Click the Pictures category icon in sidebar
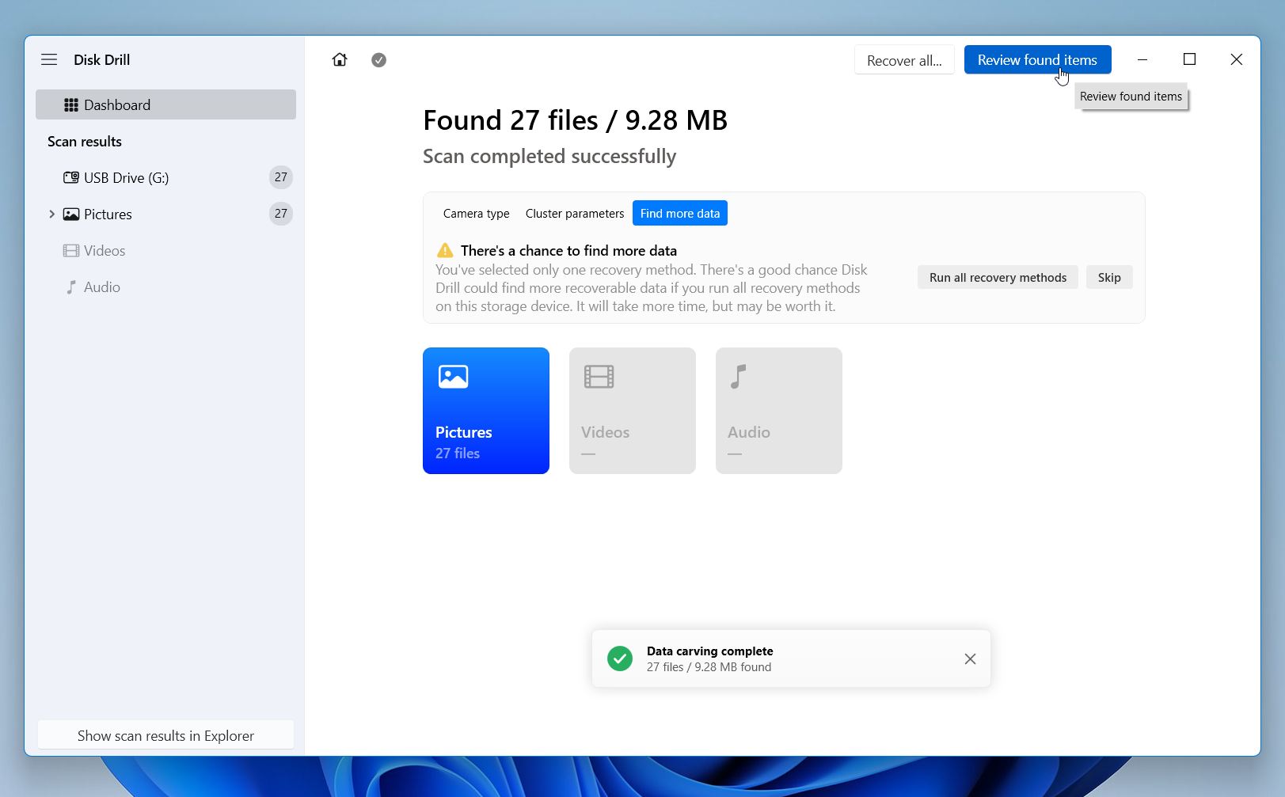Image resolution: width=1285 pixels, height=797 pixels. click(x=70, y=214)
